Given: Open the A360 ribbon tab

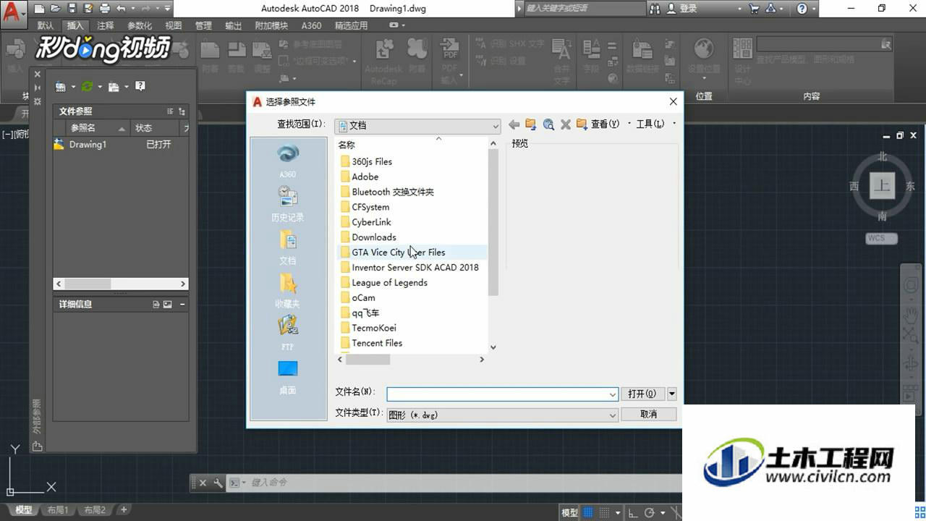Looking at the screenshot, I should coord(311,25).
